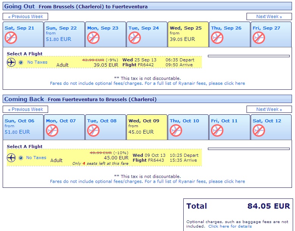Viewport: 295px width, 231px height.
Task: Click the 15:35 Arrive time
Action: point(183,160)
